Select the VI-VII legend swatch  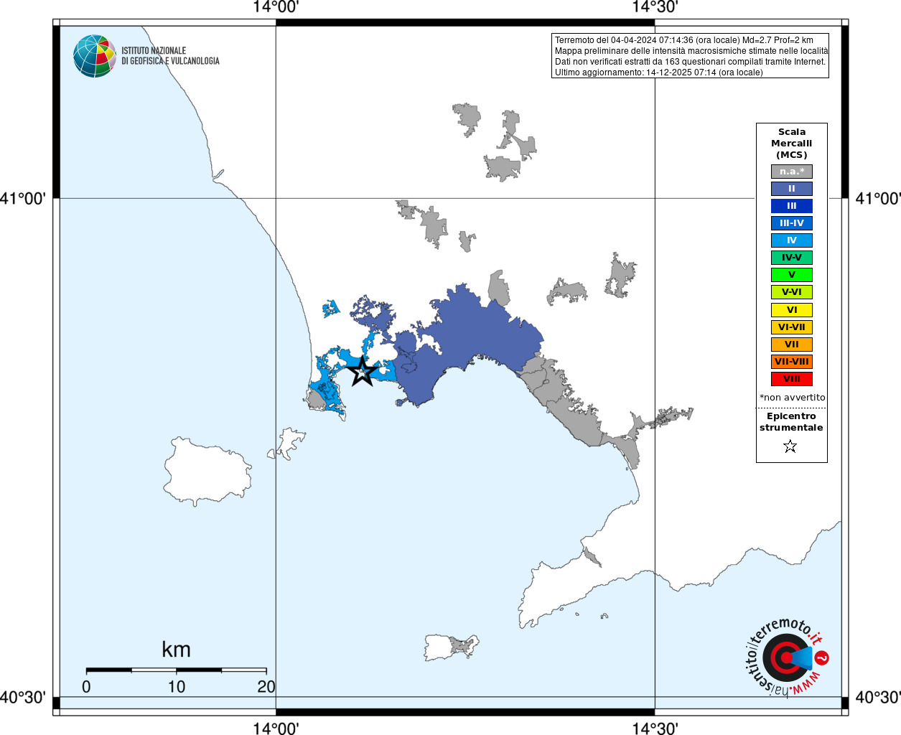tap(792, 327)
